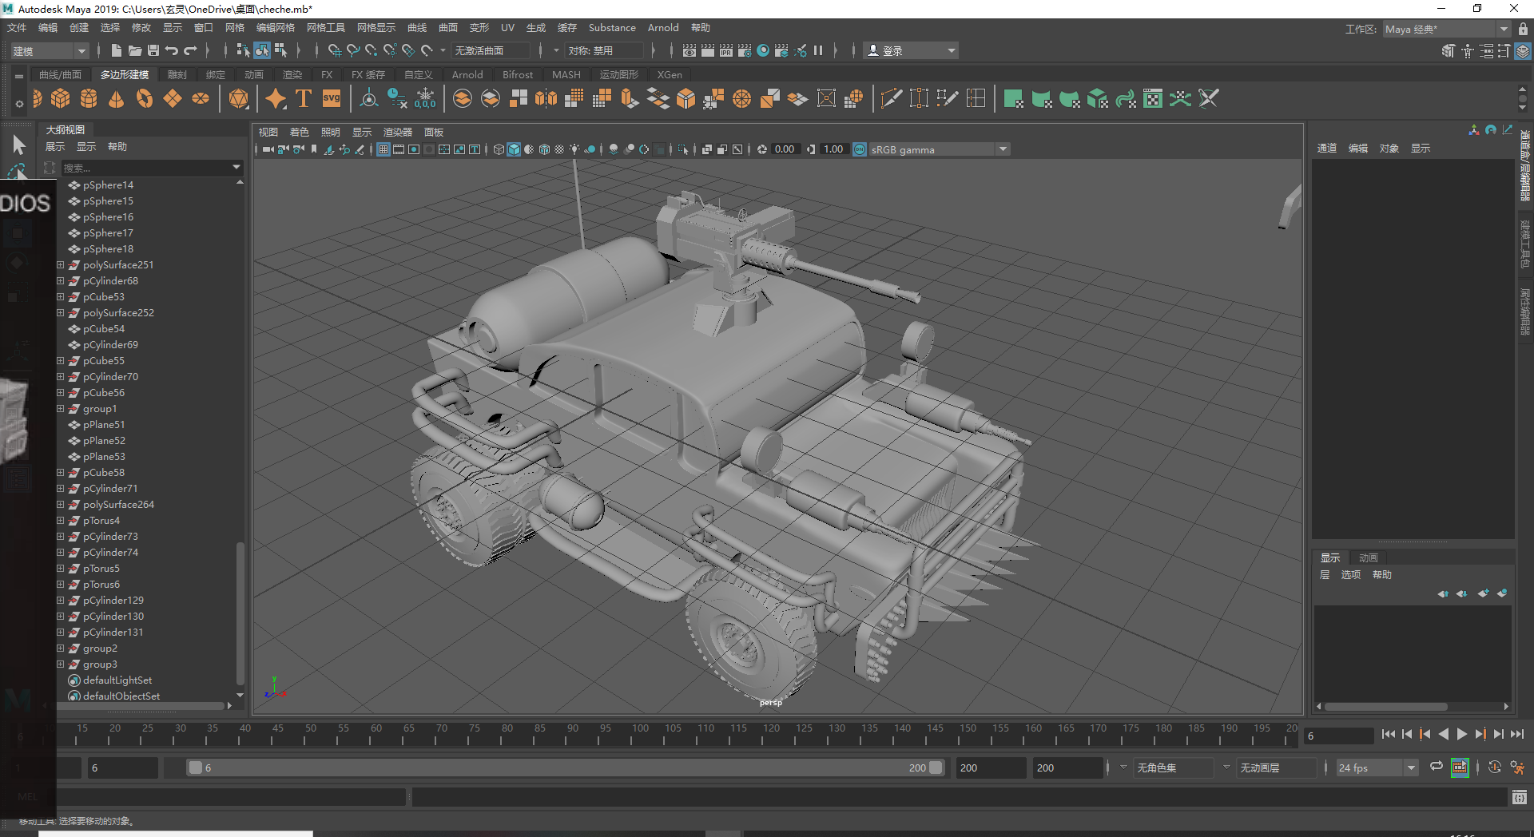Viewport: 1534px width, 837px height.
Task: Click the SVG import shelf icon
Action: tap(332, 99)
